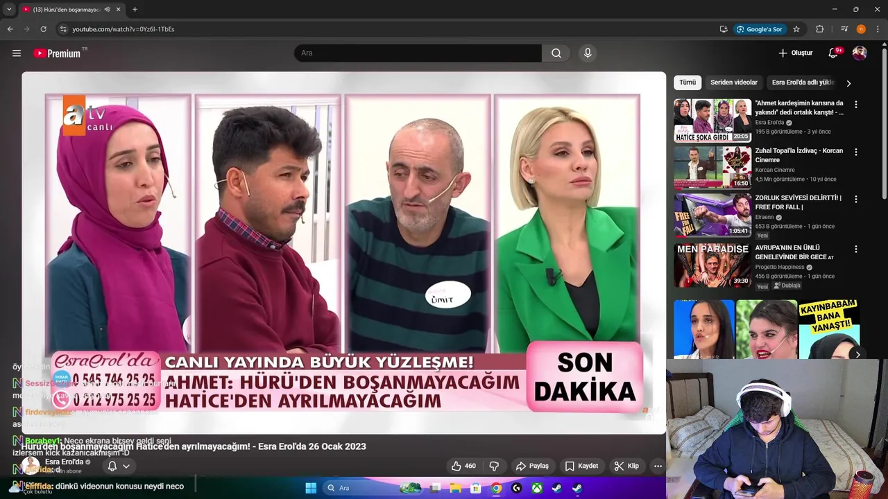Share the video via Paylaş
888x499 pixels.
[x=532, y=466]
